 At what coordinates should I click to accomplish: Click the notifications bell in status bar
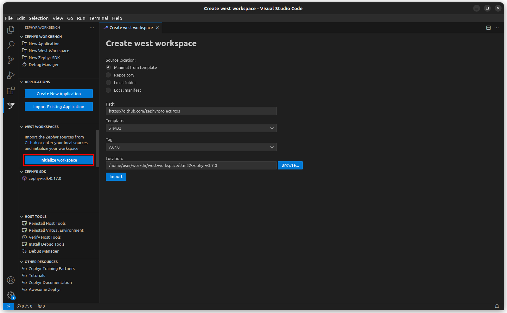pos(497,306)
